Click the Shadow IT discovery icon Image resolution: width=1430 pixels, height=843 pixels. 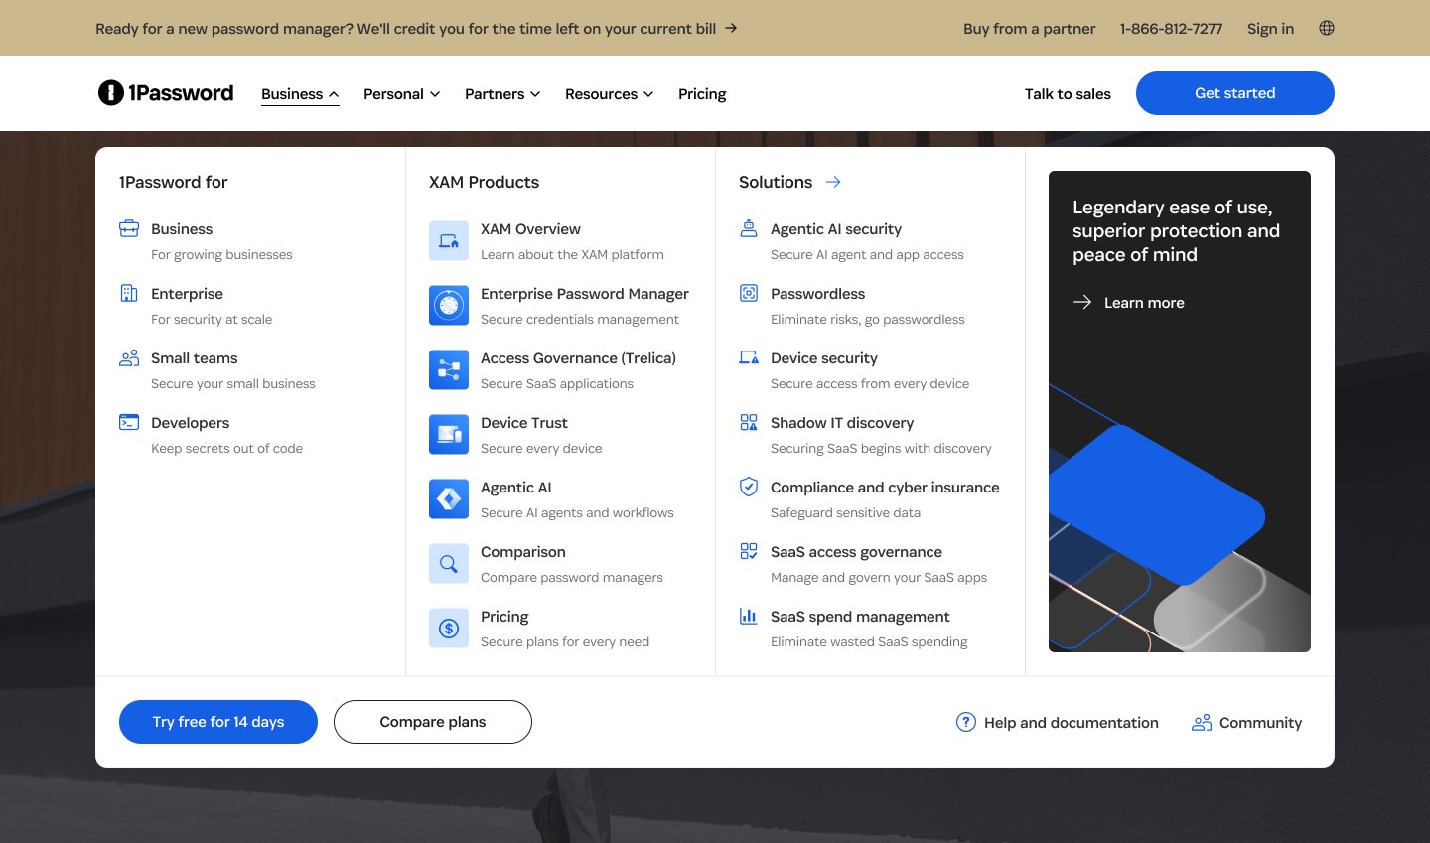click(x=749, y=422)
